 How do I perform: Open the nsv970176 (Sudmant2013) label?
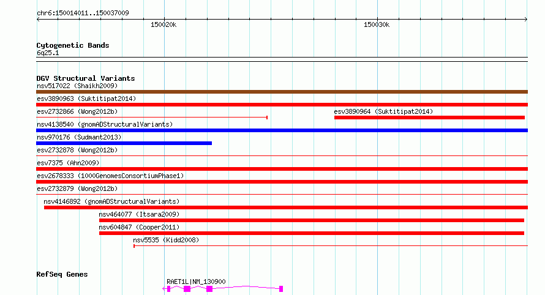[79, 137]
